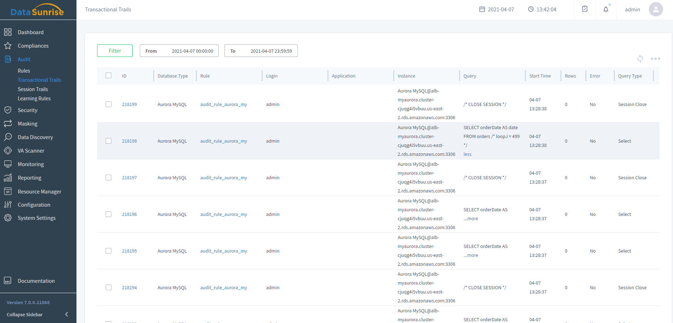Check the checkbox for row 218199
This screenshot has width=673, height=323.
click(x=108, y=104)
